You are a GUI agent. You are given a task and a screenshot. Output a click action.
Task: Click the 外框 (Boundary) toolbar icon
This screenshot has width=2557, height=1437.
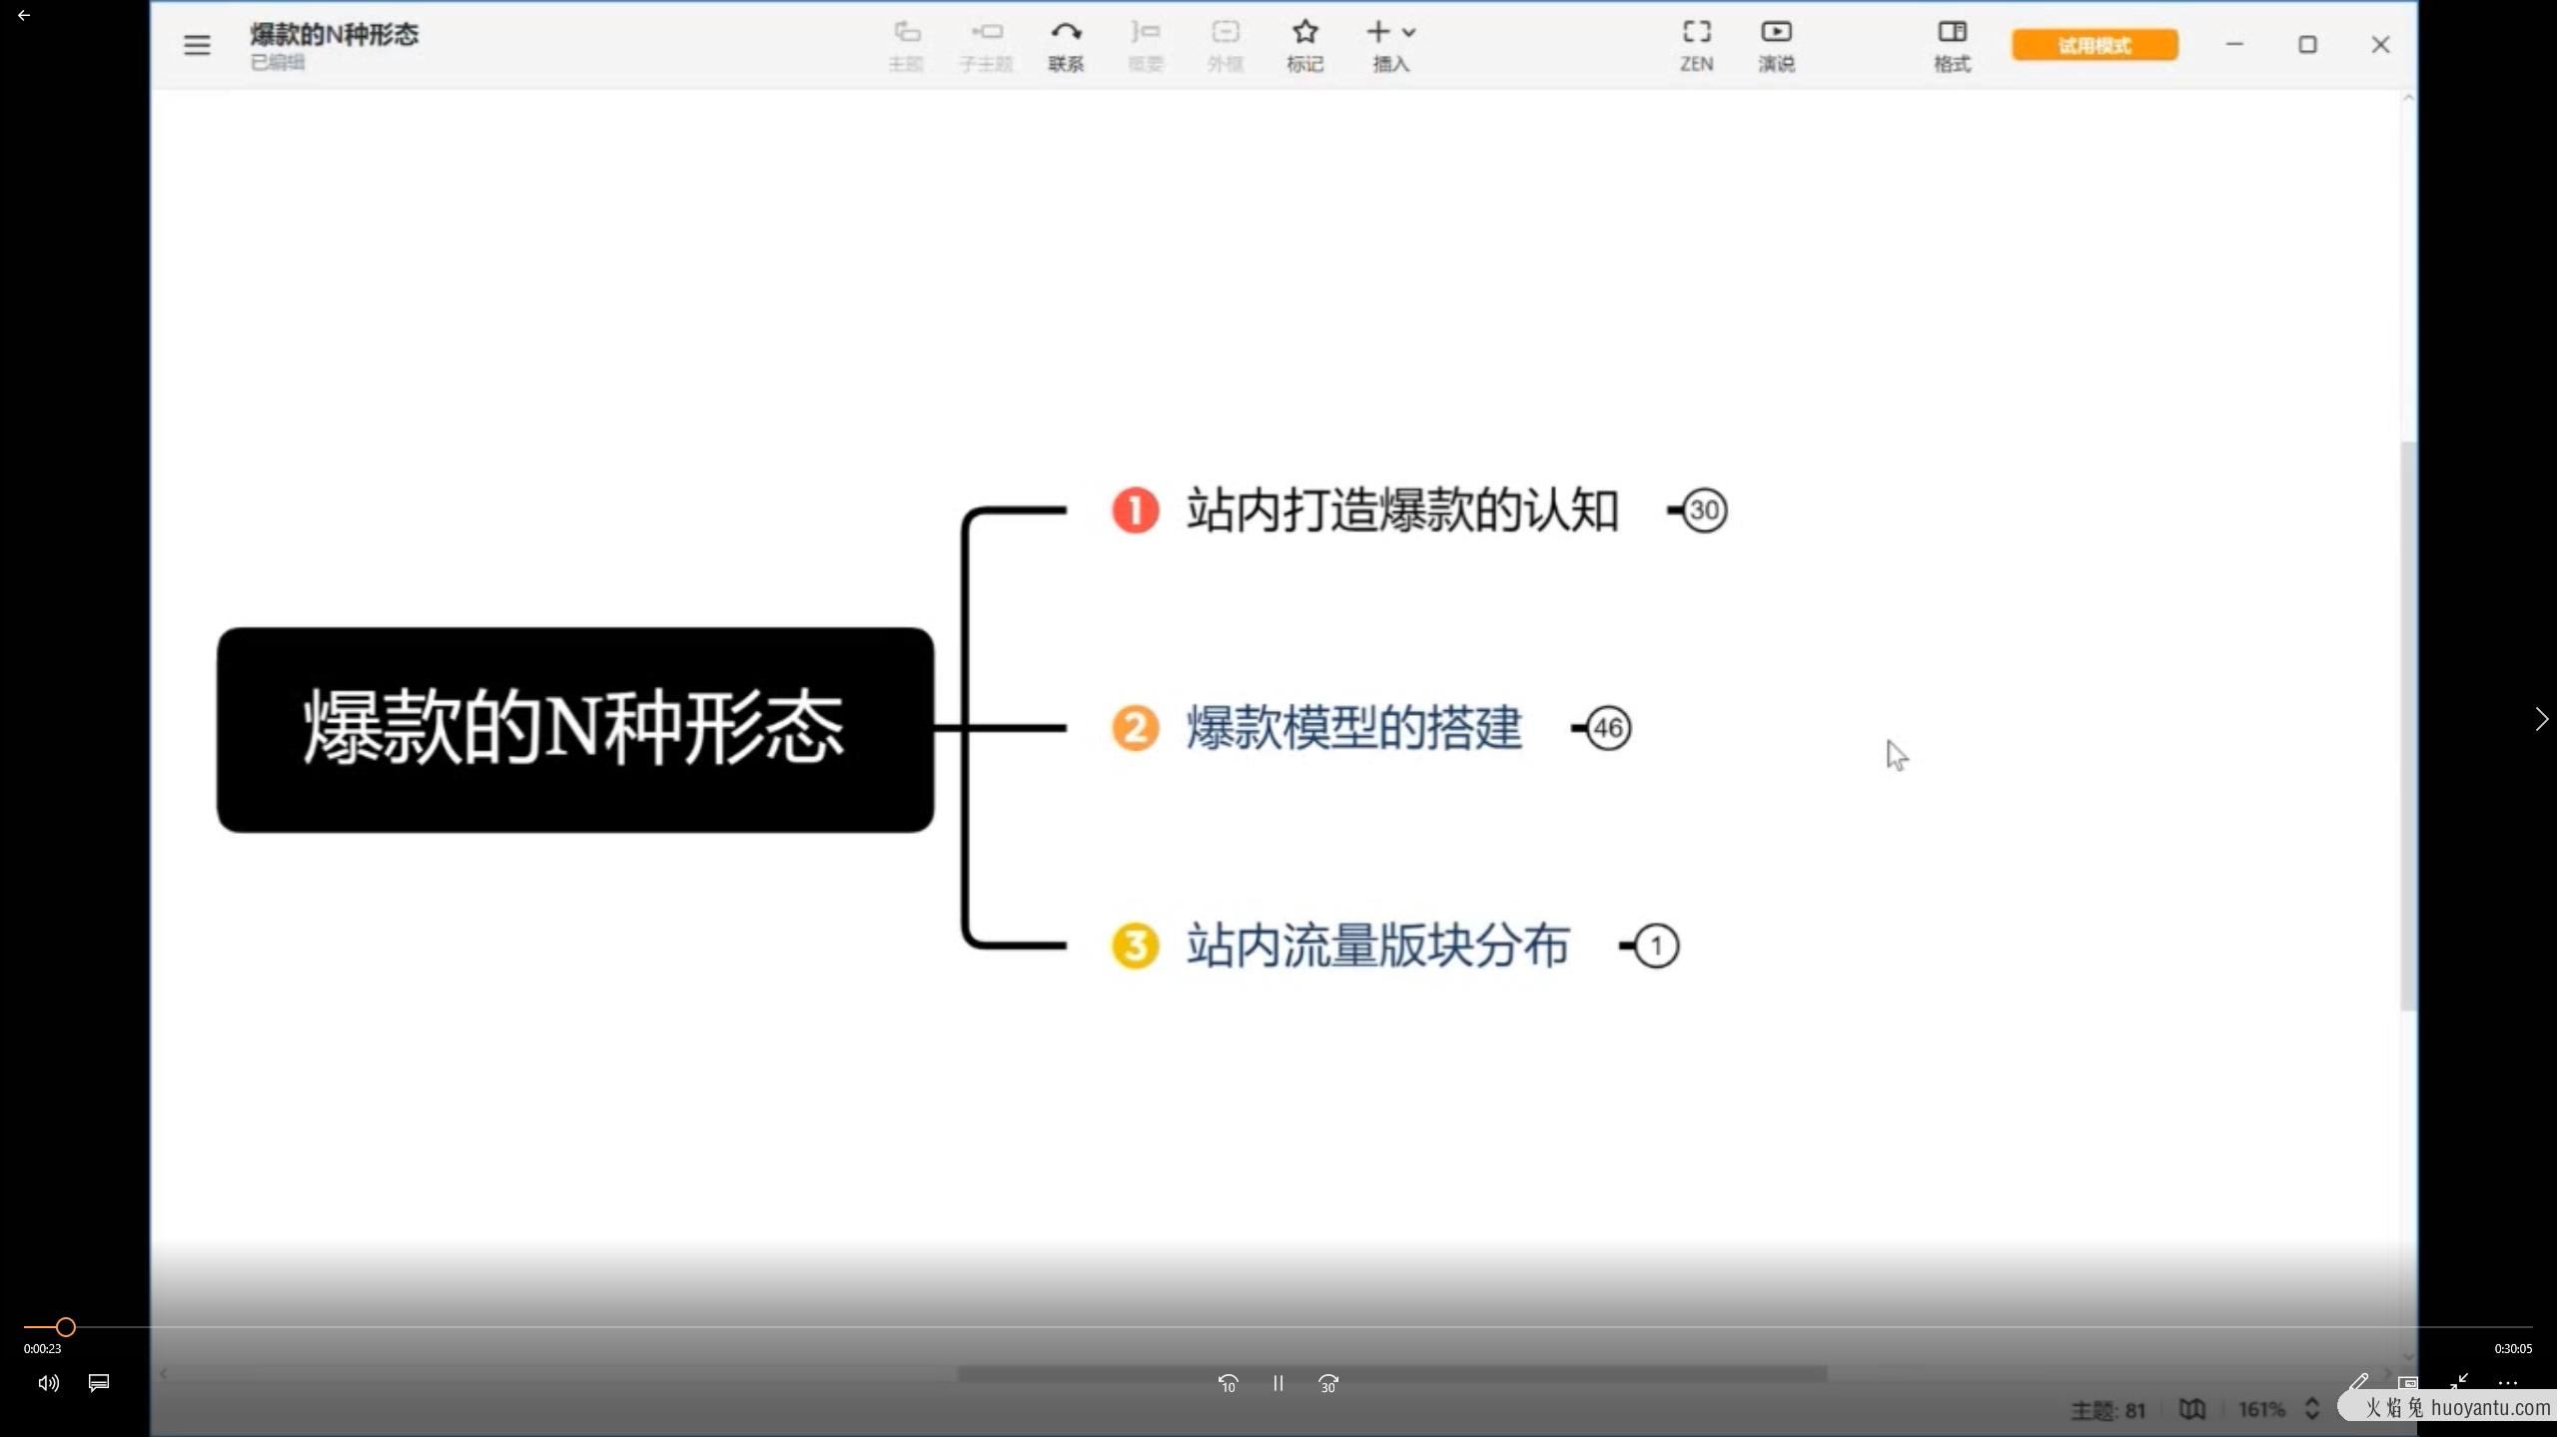pyautogui.click(x=1226, y=45)
